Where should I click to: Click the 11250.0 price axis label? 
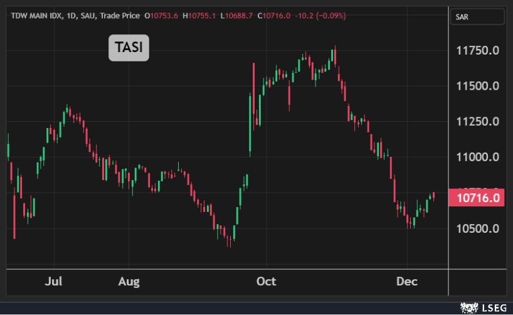tap(477, 122)
